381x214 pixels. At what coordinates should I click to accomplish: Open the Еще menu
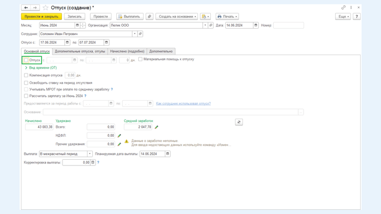click(343, 17)
